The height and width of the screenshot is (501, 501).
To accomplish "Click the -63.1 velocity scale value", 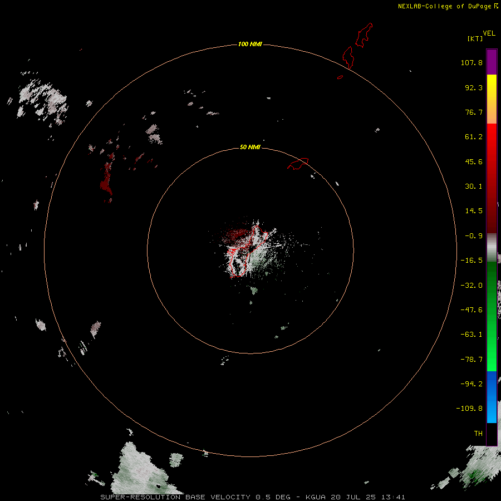I will click(471, 335).
